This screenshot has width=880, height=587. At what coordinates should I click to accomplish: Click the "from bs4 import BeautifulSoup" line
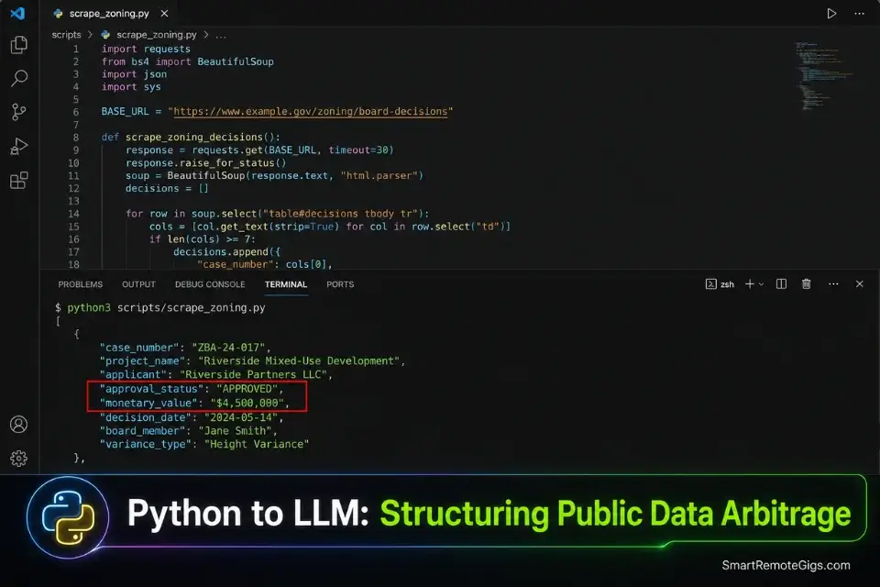click(187, 61)
